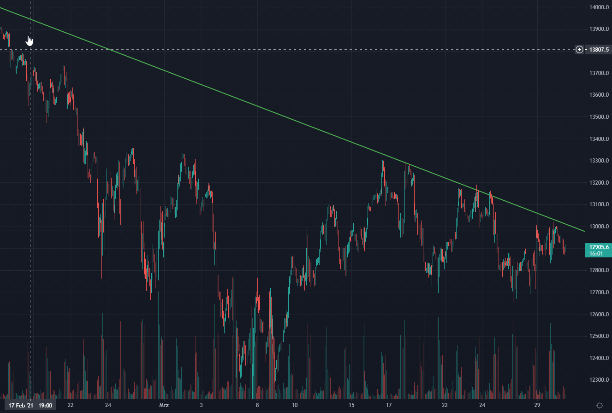Click the 13000.0 price scale label
Screen dimensions: 612x413
[x=599, y=227]
